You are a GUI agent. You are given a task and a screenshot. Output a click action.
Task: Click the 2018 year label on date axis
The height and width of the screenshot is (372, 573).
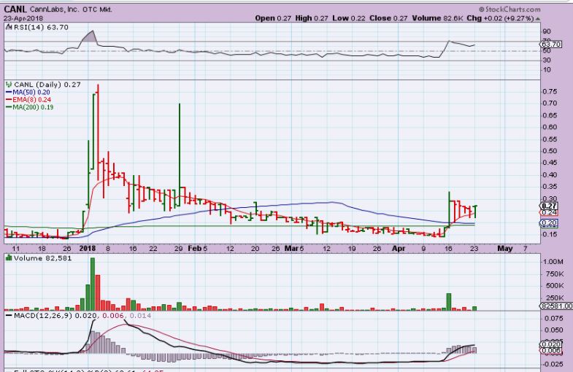tap(88, 249)
